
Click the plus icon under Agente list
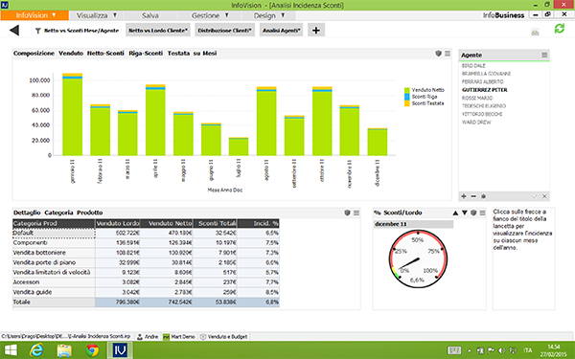point(464,196)
